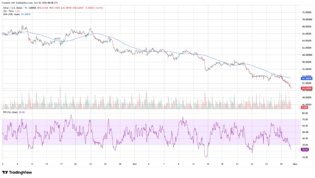Click the '21' date label on the time axis

[237, 164]
